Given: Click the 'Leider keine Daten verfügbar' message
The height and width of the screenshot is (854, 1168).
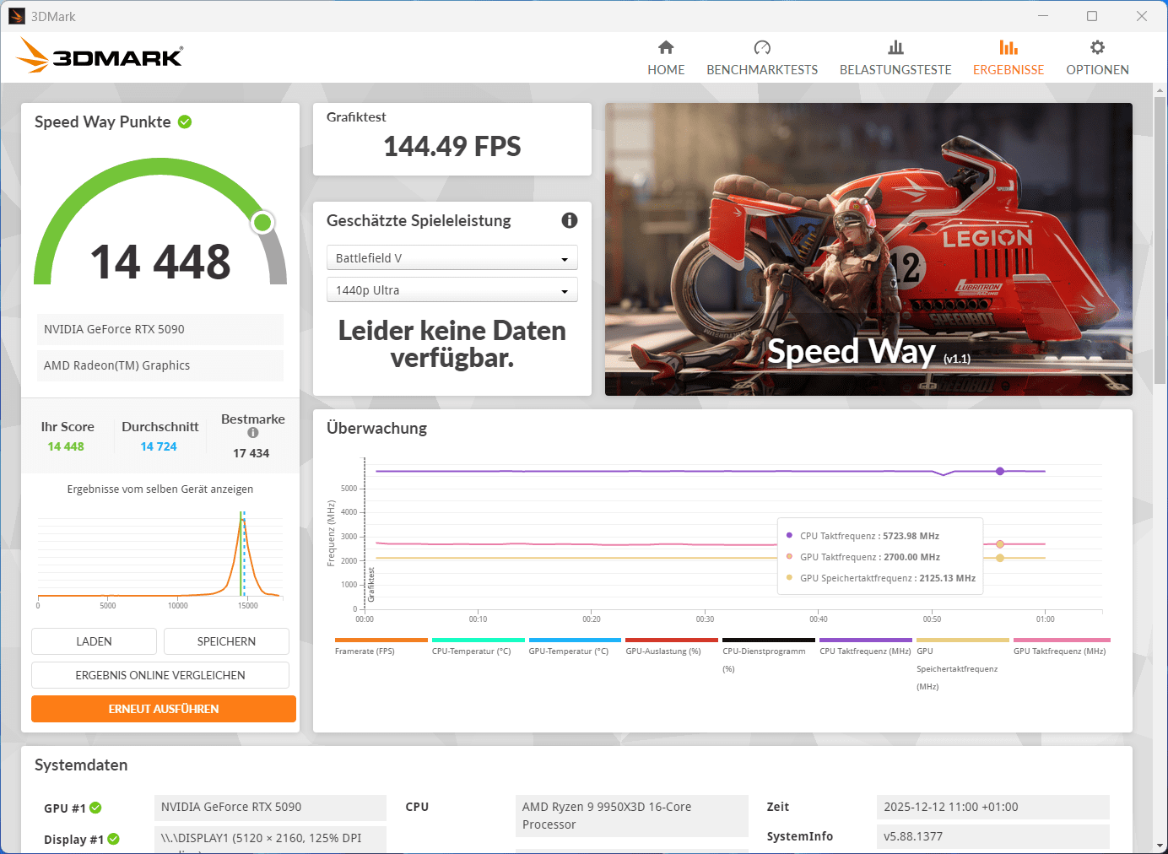Looking at the screenshot, I should pyautogui.click(x=452, y=344).
